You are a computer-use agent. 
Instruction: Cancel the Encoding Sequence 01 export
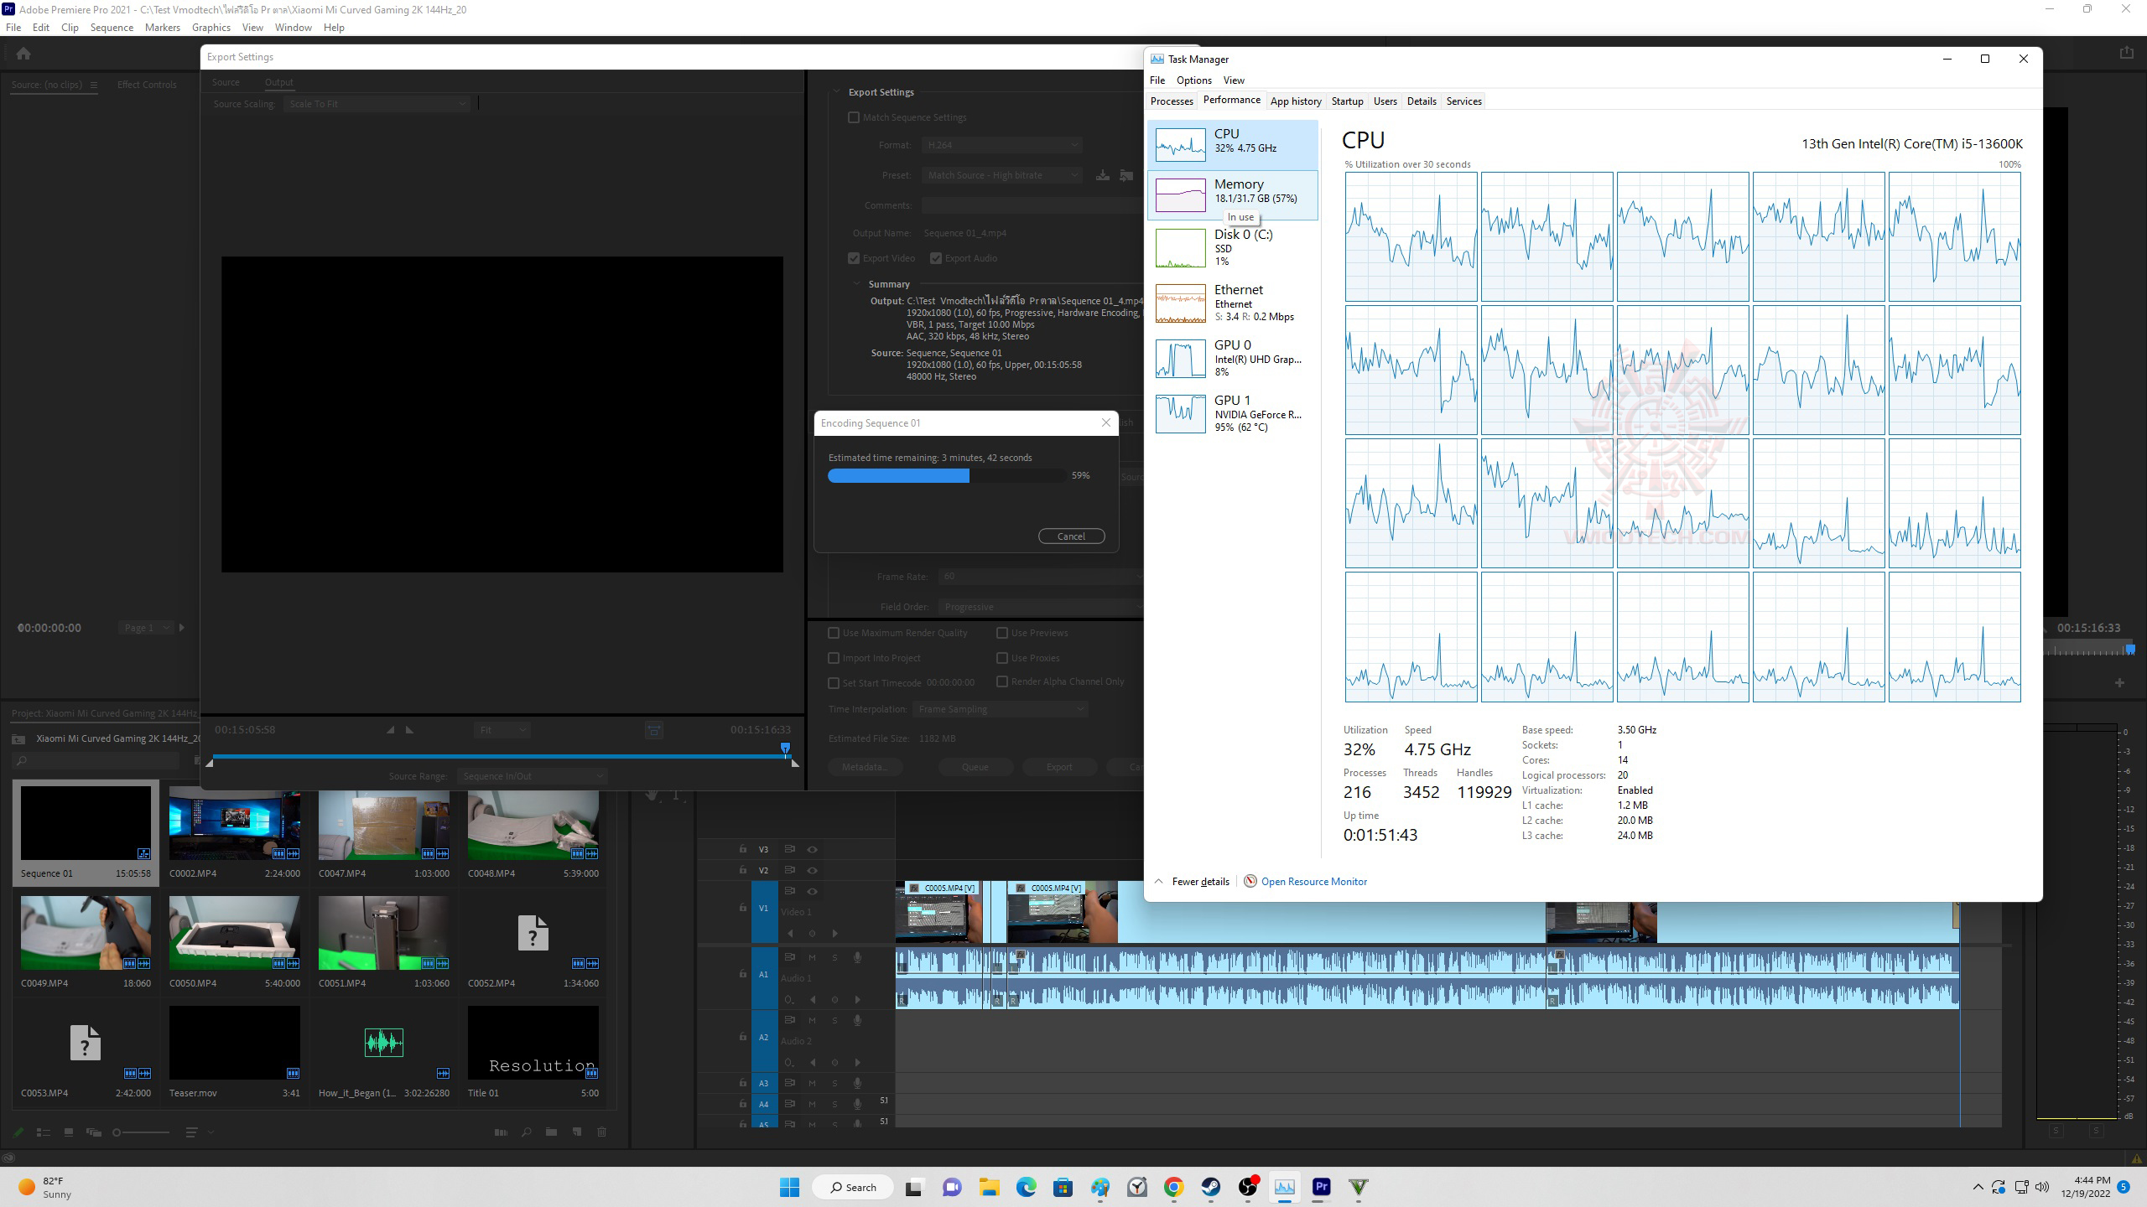tap(1071, 536)
